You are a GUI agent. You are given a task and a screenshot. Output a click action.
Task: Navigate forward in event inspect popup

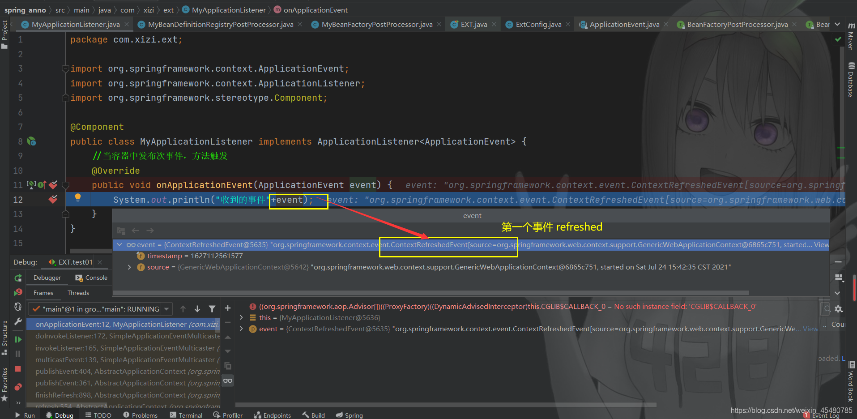(150, 231)
